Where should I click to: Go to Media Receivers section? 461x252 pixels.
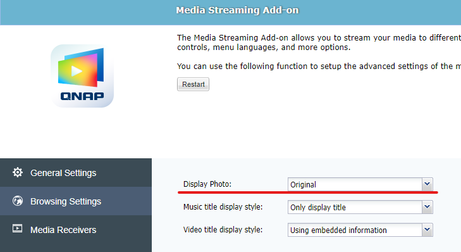click(x=76, y=230)
